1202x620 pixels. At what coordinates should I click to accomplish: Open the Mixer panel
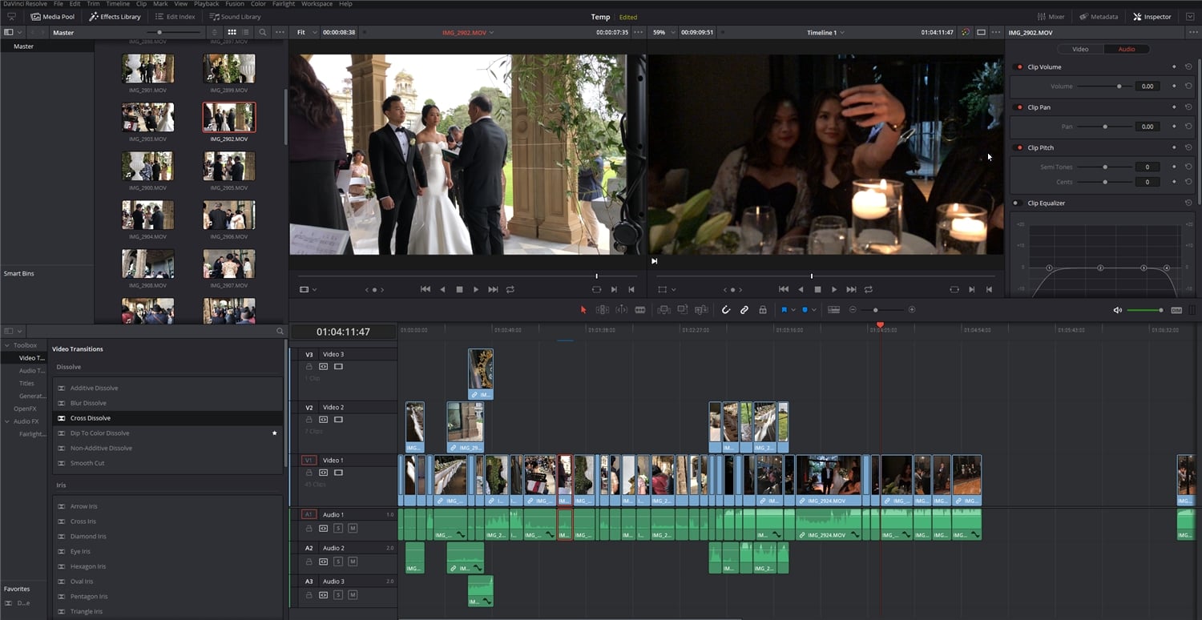coord(1051,17)
